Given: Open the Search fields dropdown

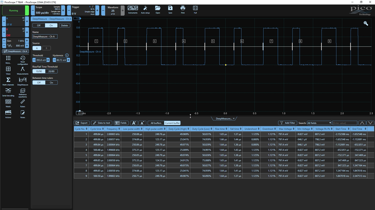Looking at the screenshot, I should (x=319, y=123).
